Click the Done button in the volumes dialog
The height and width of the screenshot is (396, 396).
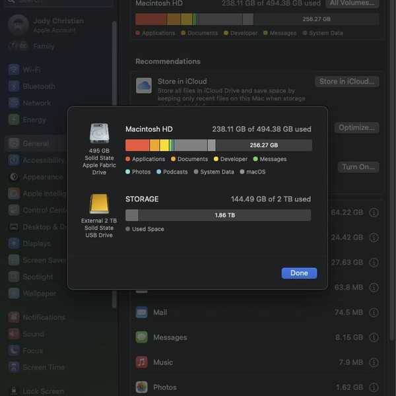tap(299, 273)
